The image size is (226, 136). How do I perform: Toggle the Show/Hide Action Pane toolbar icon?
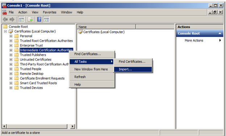(x=46, y=19)
